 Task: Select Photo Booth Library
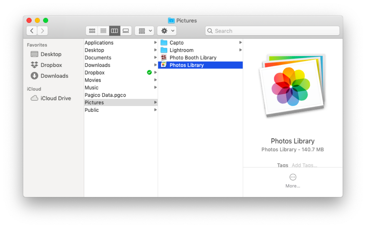click(x=200, y=58)
